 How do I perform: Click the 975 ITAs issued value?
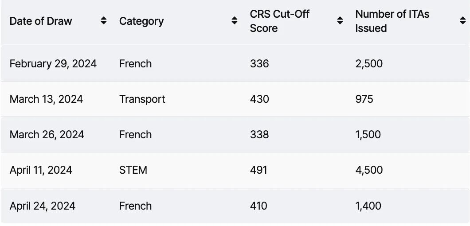tap(364, 99)
